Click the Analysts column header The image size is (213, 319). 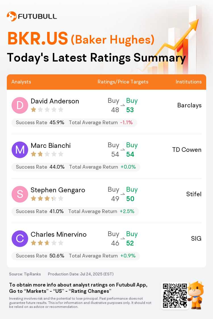tap(21, 82)
